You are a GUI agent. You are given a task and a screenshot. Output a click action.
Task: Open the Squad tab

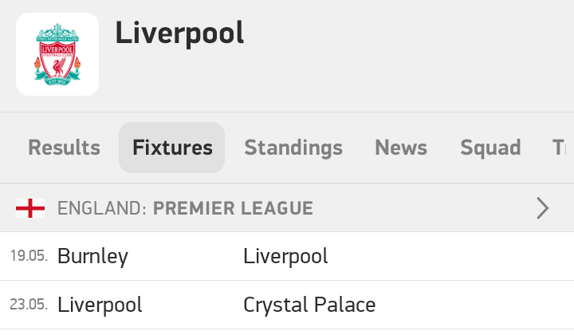(490, 148)
